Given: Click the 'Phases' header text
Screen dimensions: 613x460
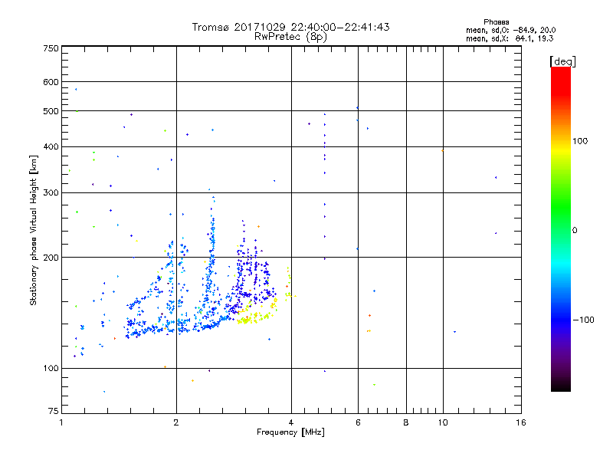Looking at the screenshot, I should pos(496,22).
